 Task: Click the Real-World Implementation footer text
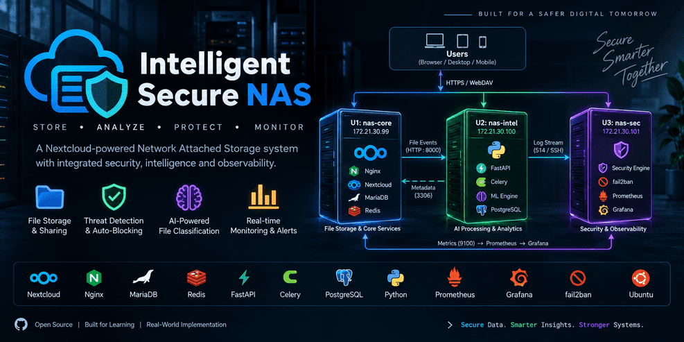click(x=186, y=325)
